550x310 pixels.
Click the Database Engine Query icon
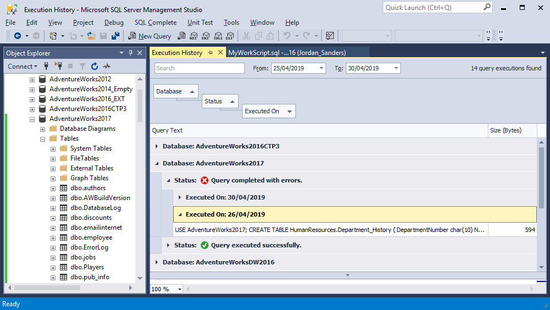(x=182, y=36)
